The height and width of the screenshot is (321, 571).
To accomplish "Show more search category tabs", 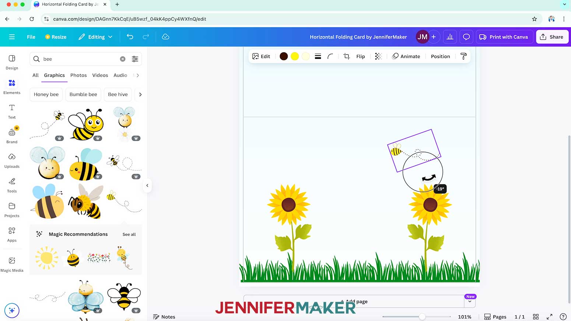I will [138, 75].
